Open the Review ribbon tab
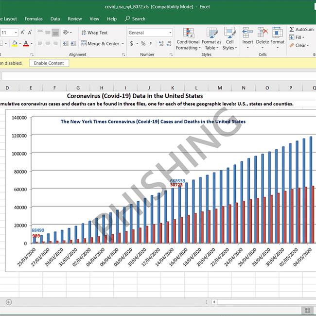The image size is (316, 316). point(75,19)
